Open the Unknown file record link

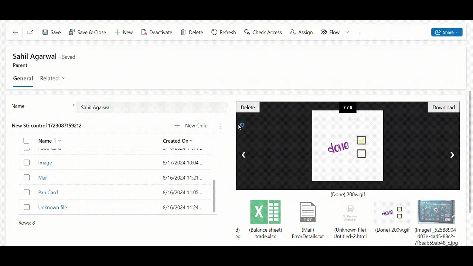point(52,208)
